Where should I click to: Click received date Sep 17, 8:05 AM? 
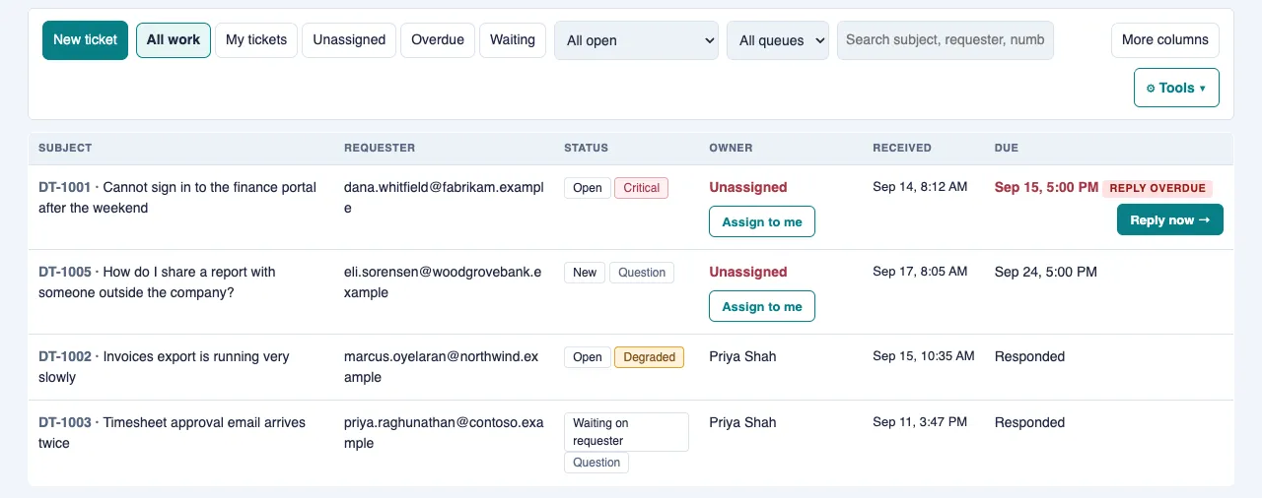point(920,272)
